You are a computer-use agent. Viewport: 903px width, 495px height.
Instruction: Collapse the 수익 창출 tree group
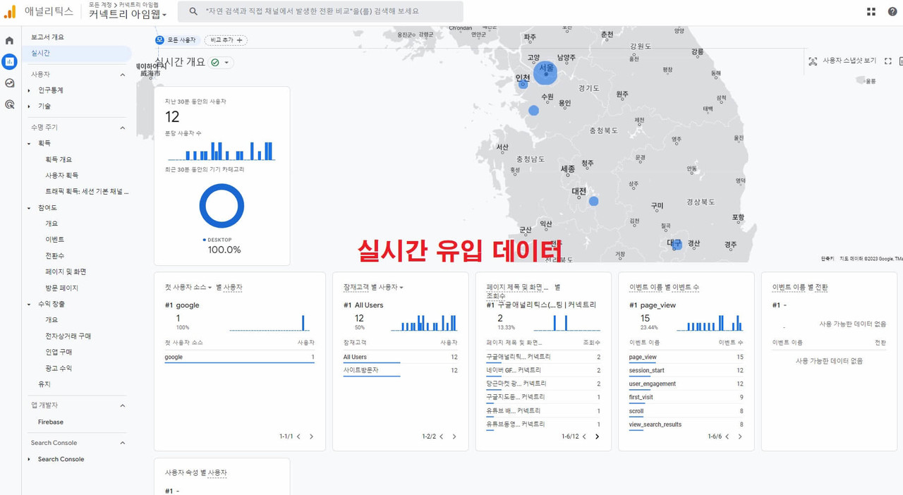point(29,304)
